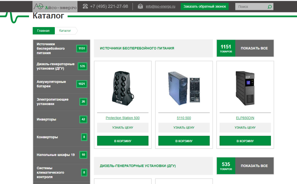This screenshot has width=297, height=184.
Task: Open ELP850DIN product link
Action: click(245, 118)
